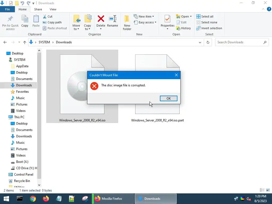Screen dimensions: 272x204
Task: Click the History ribbon command
Action: click(x=183, y=28)
